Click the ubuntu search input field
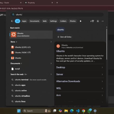Image resolution: width=114 pixels, height=114 pixels. coord(57,15)
